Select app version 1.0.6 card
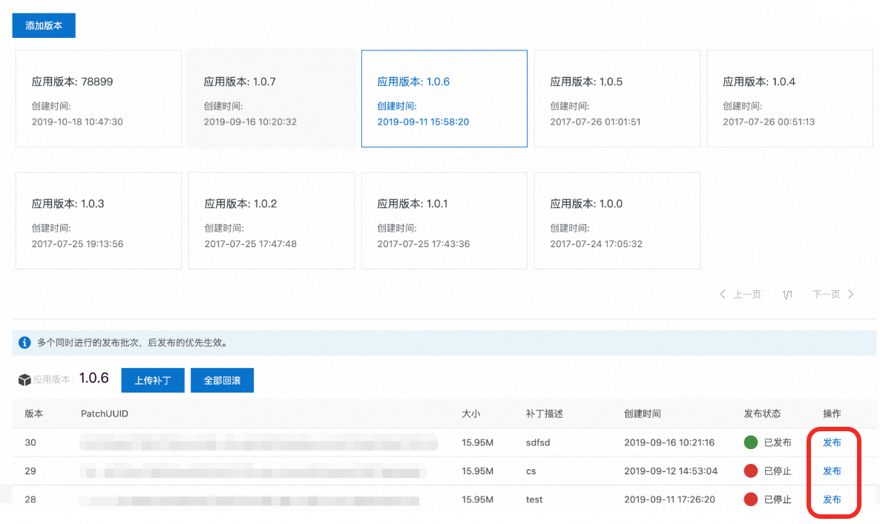Image resolution: width=880 pixels, height=524 pixels. tap(444, 99)
